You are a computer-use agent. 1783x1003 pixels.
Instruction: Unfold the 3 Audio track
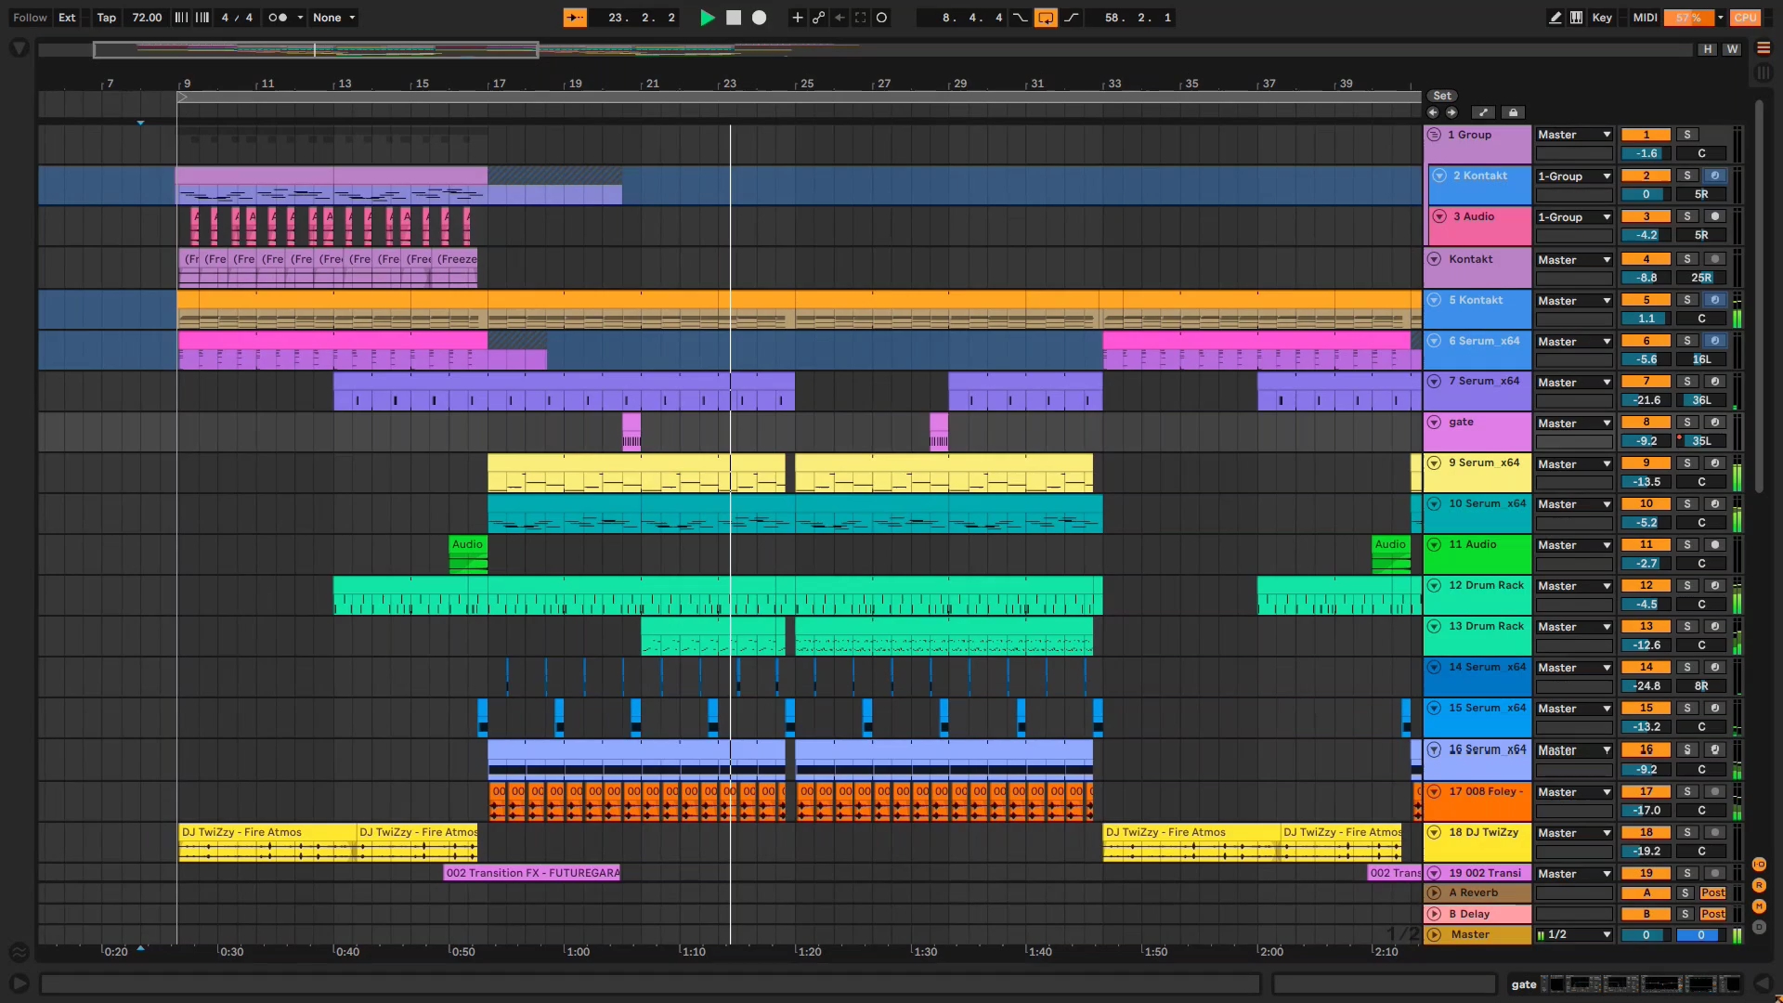[1439, 216]
